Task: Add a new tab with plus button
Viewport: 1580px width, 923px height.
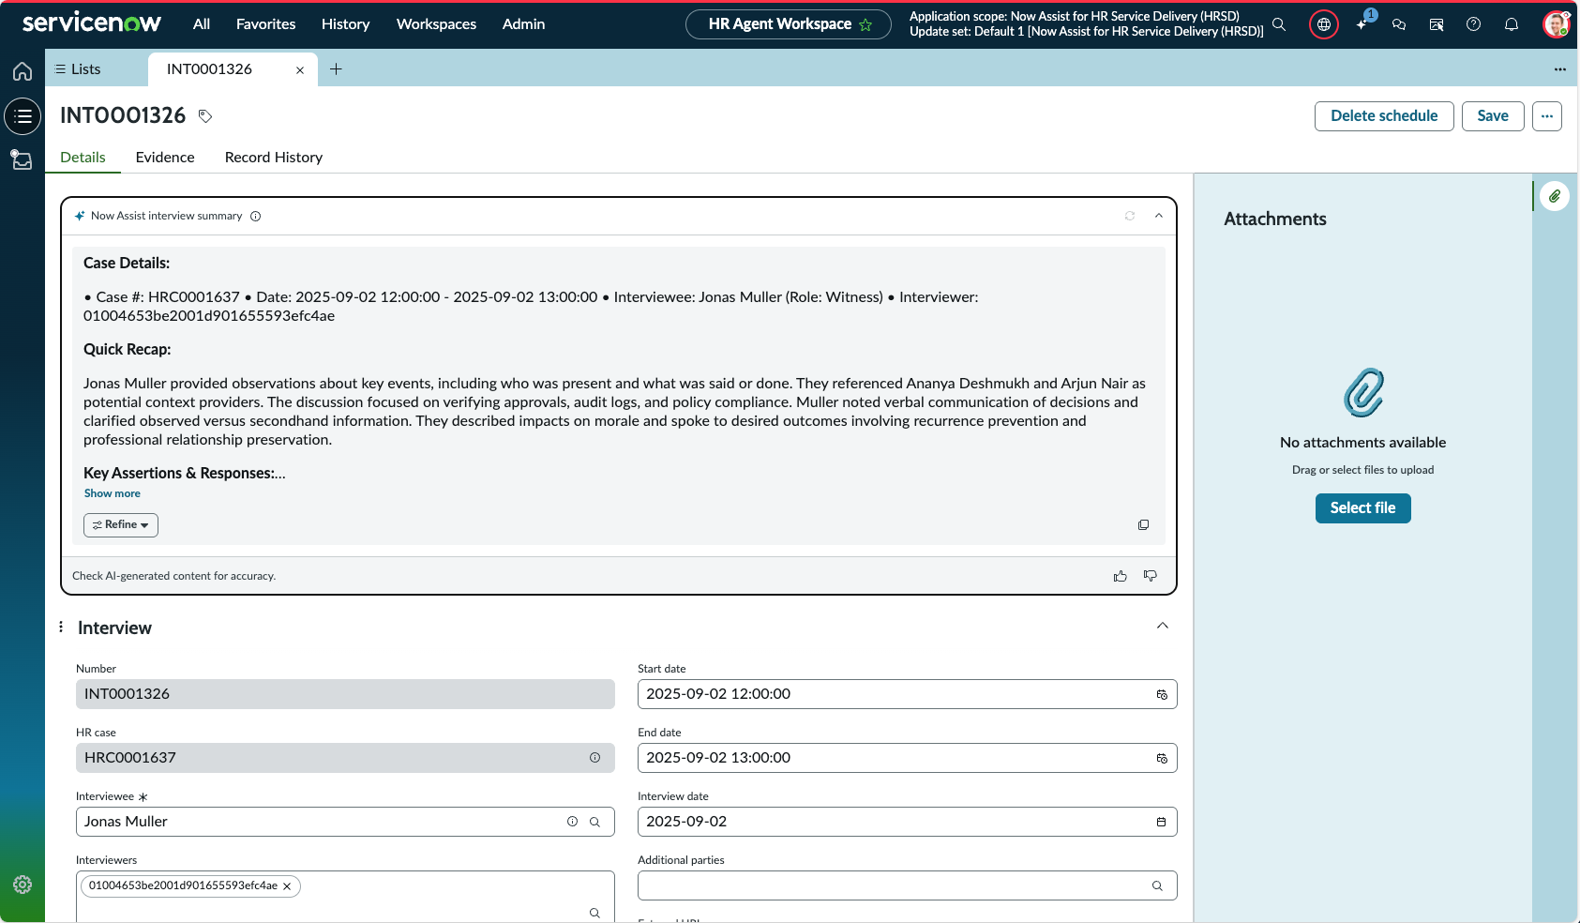Action: [x=336, y=69]
